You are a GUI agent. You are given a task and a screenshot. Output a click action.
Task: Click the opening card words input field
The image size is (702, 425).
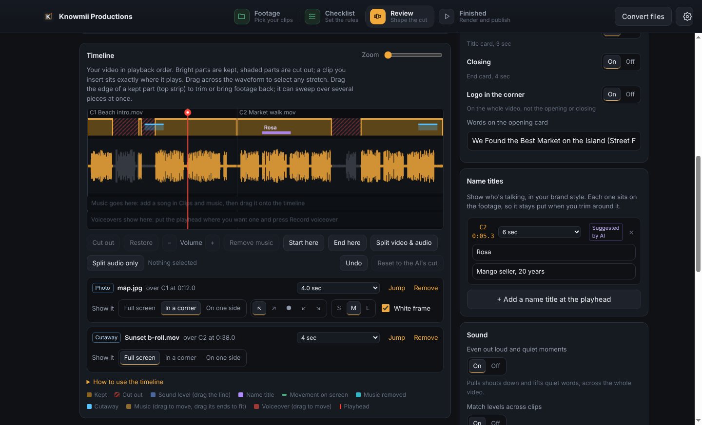pos(554,141)
